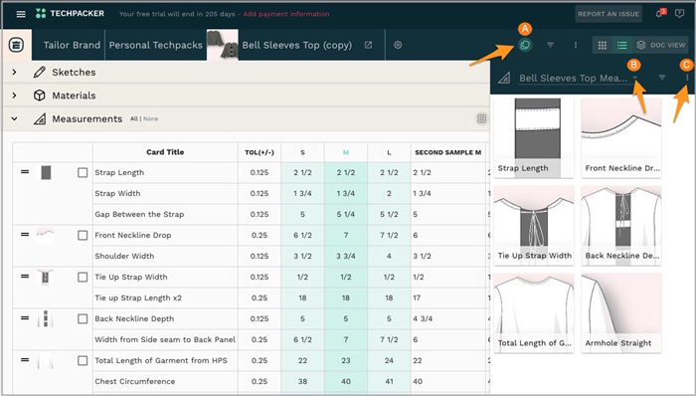Screen dimensions: 696x396
Task: Click the Report an Issue button
Action: [x=609, y=14]
